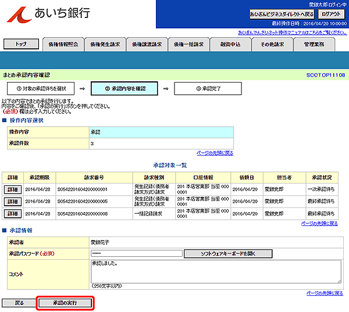Click the 一次承認待ち status cell
Image resolution: width=349 pixels, height=312 pixels.
pyautogui.click(x=321, y=189)
